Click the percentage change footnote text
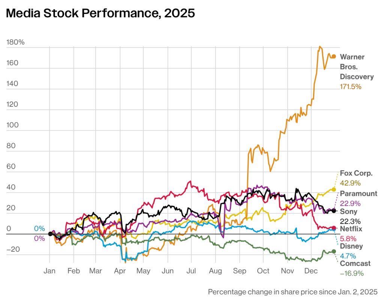The width and height of the screenshot is (384, 303). pyautogui.click(x=292, y=292)
